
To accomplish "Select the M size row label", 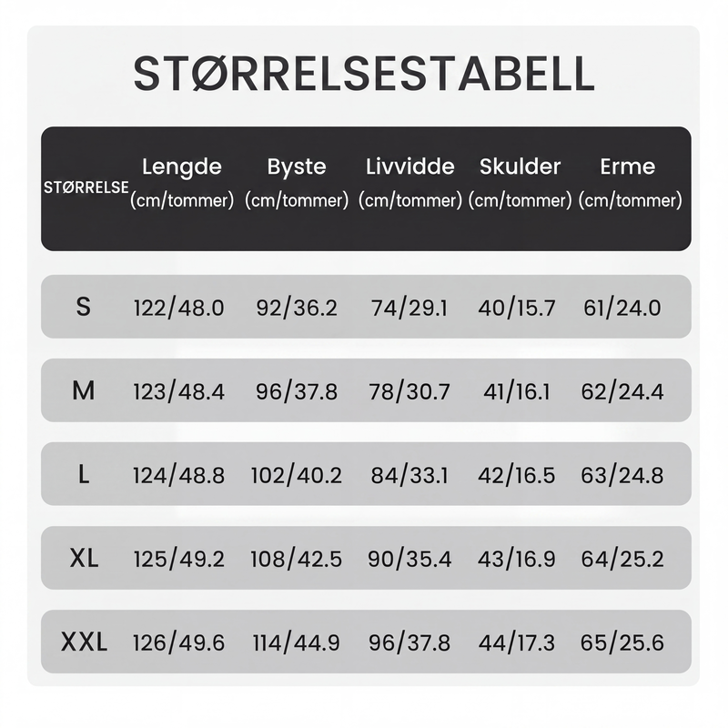I will [x=84, y=390].
